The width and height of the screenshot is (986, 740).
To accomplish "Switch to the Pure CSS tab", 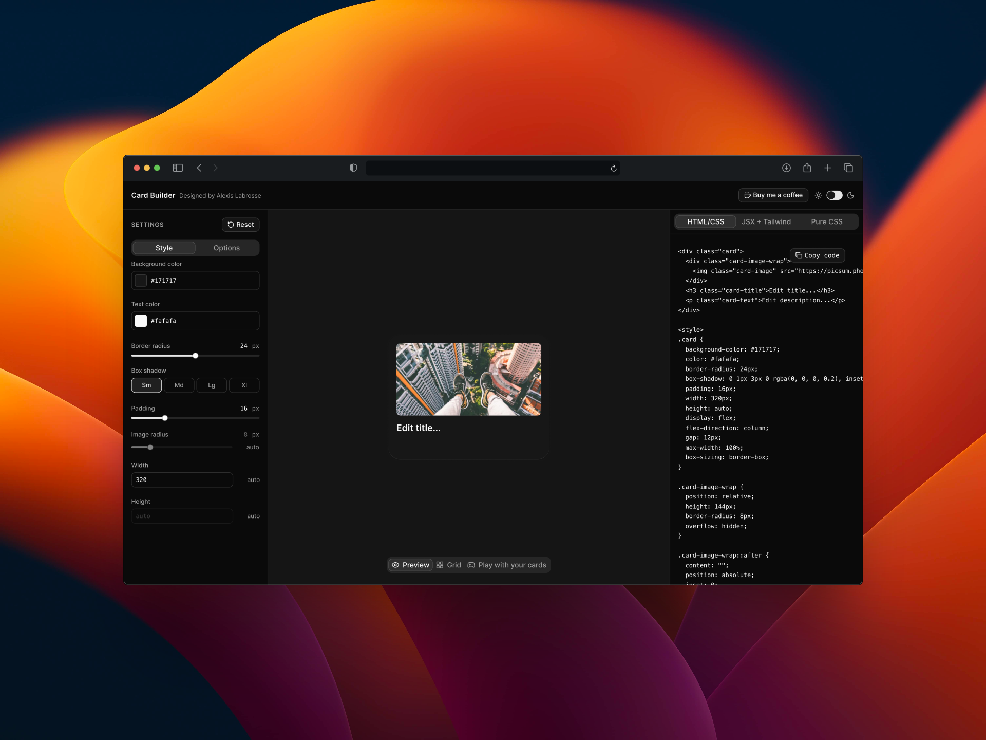I will (827, 222).
